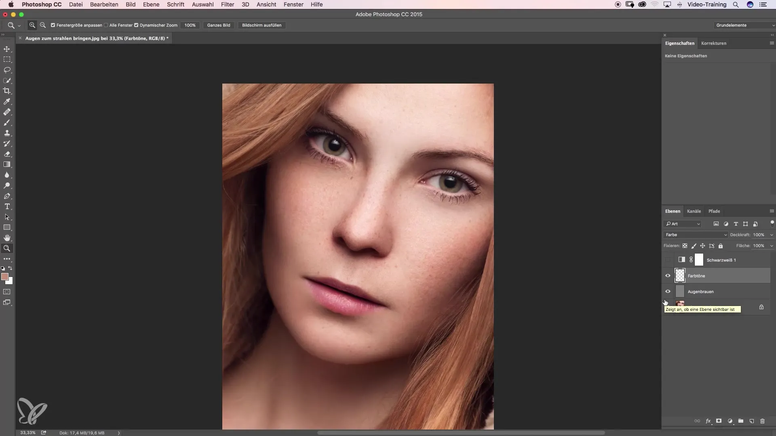This screenshot has height=436, width=776.
Task: Open the Bild menu
Action: tap(131, 4)
